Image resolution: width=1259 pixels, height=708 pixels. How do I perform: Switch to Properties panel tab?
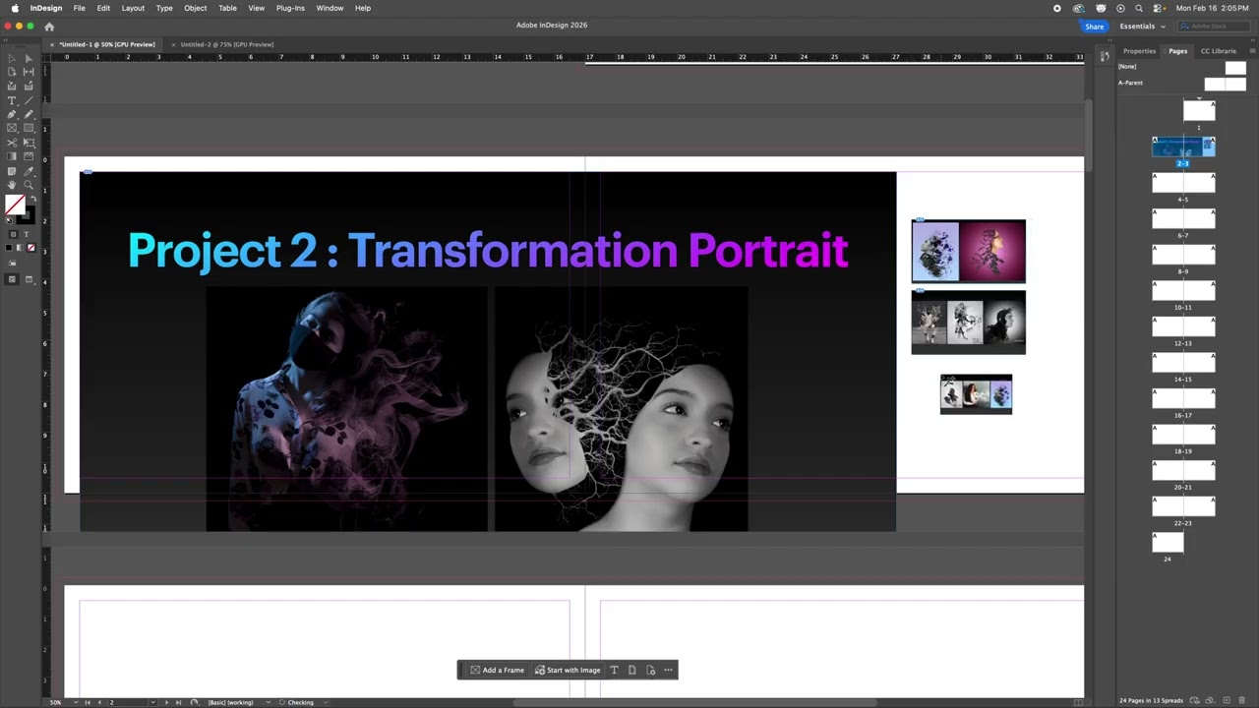tap(1139, 51)
